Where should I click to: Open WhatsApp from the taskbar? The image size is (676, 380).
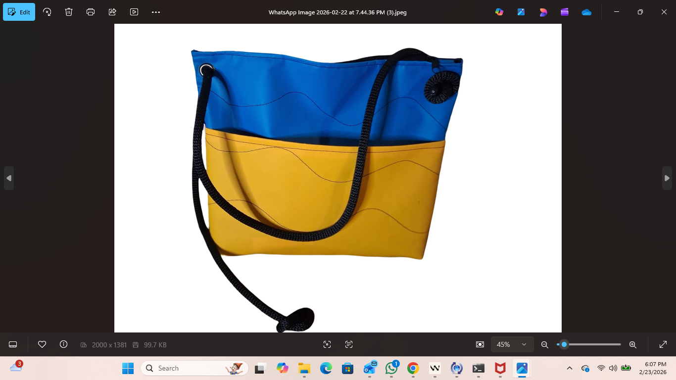[x=391, y=368]
